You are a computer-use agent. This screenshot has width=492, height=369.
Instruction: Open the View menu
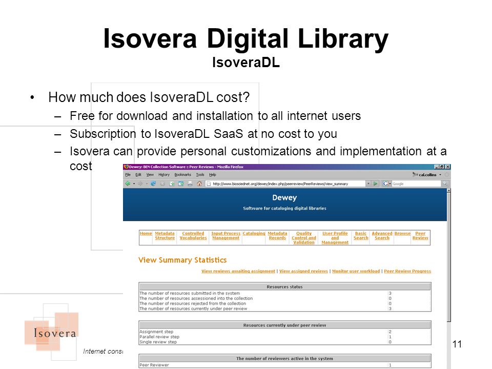pyautogui.click(x=150, y=174)
